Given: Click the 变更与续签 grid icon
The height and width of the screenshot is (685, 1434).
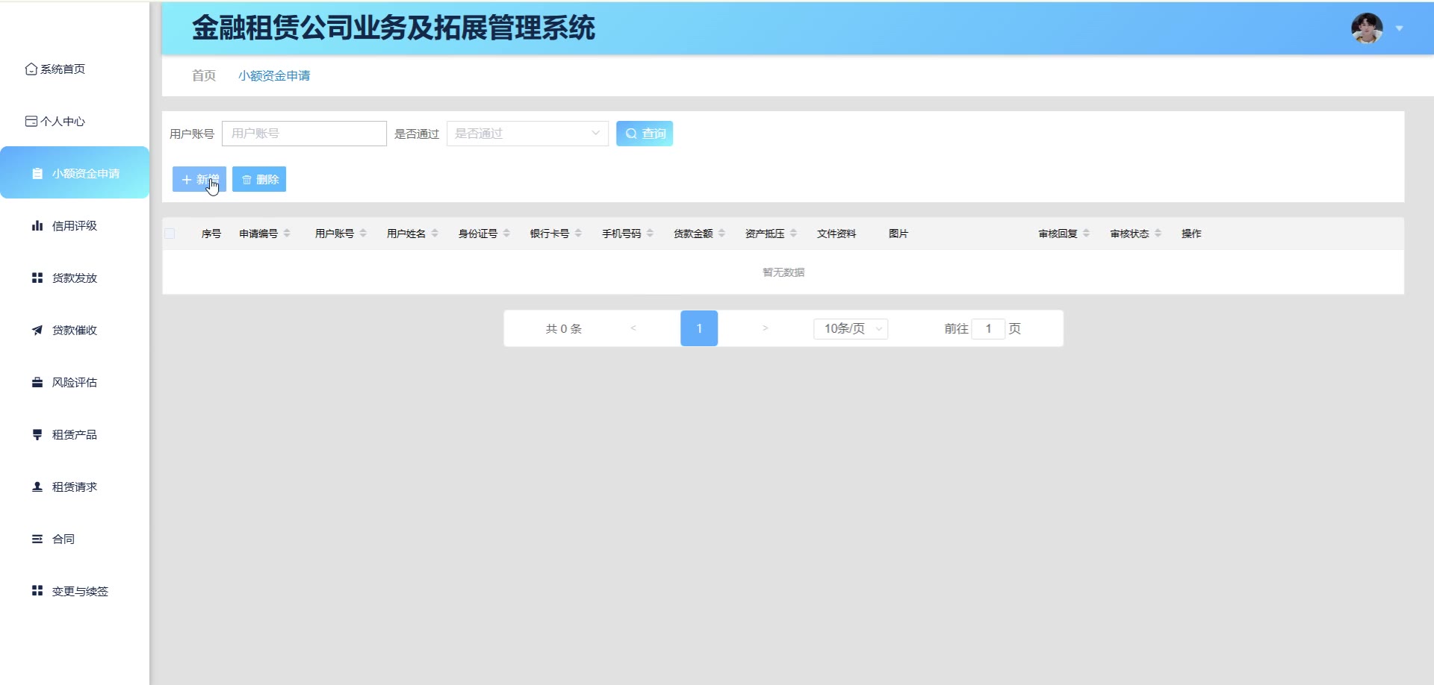Looking at the screenshot, I should point(37,591).
